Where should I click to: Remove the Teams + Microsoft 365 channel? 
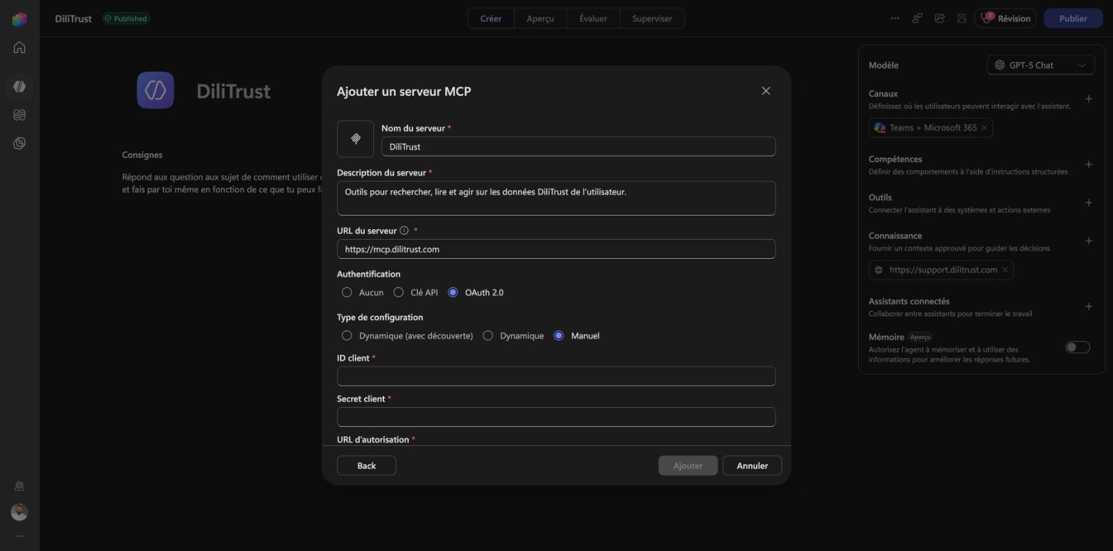[x=984, y=128]
